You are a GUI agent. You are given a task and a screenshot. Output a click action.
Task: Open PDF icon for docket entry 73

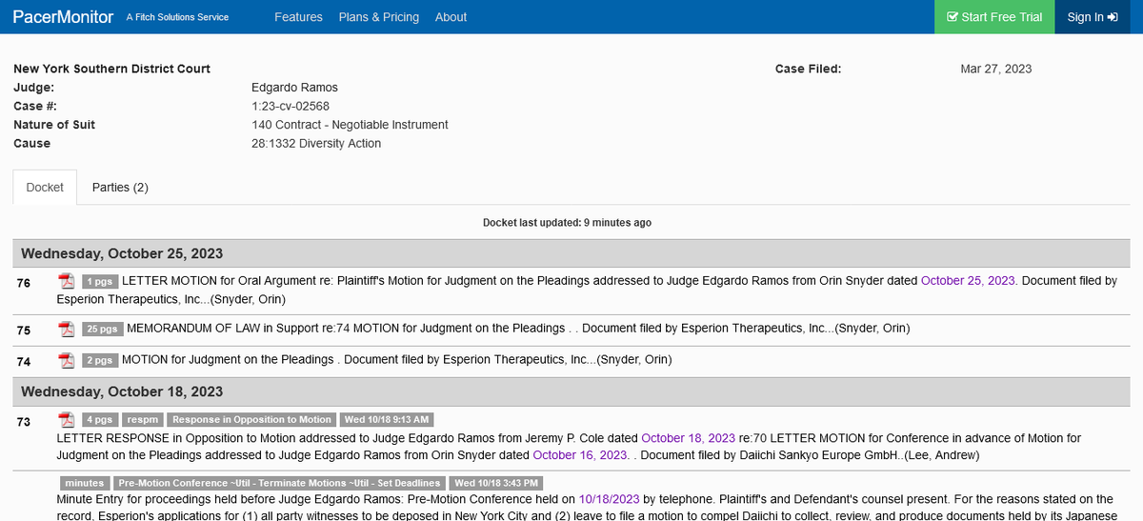click(67, 420)
